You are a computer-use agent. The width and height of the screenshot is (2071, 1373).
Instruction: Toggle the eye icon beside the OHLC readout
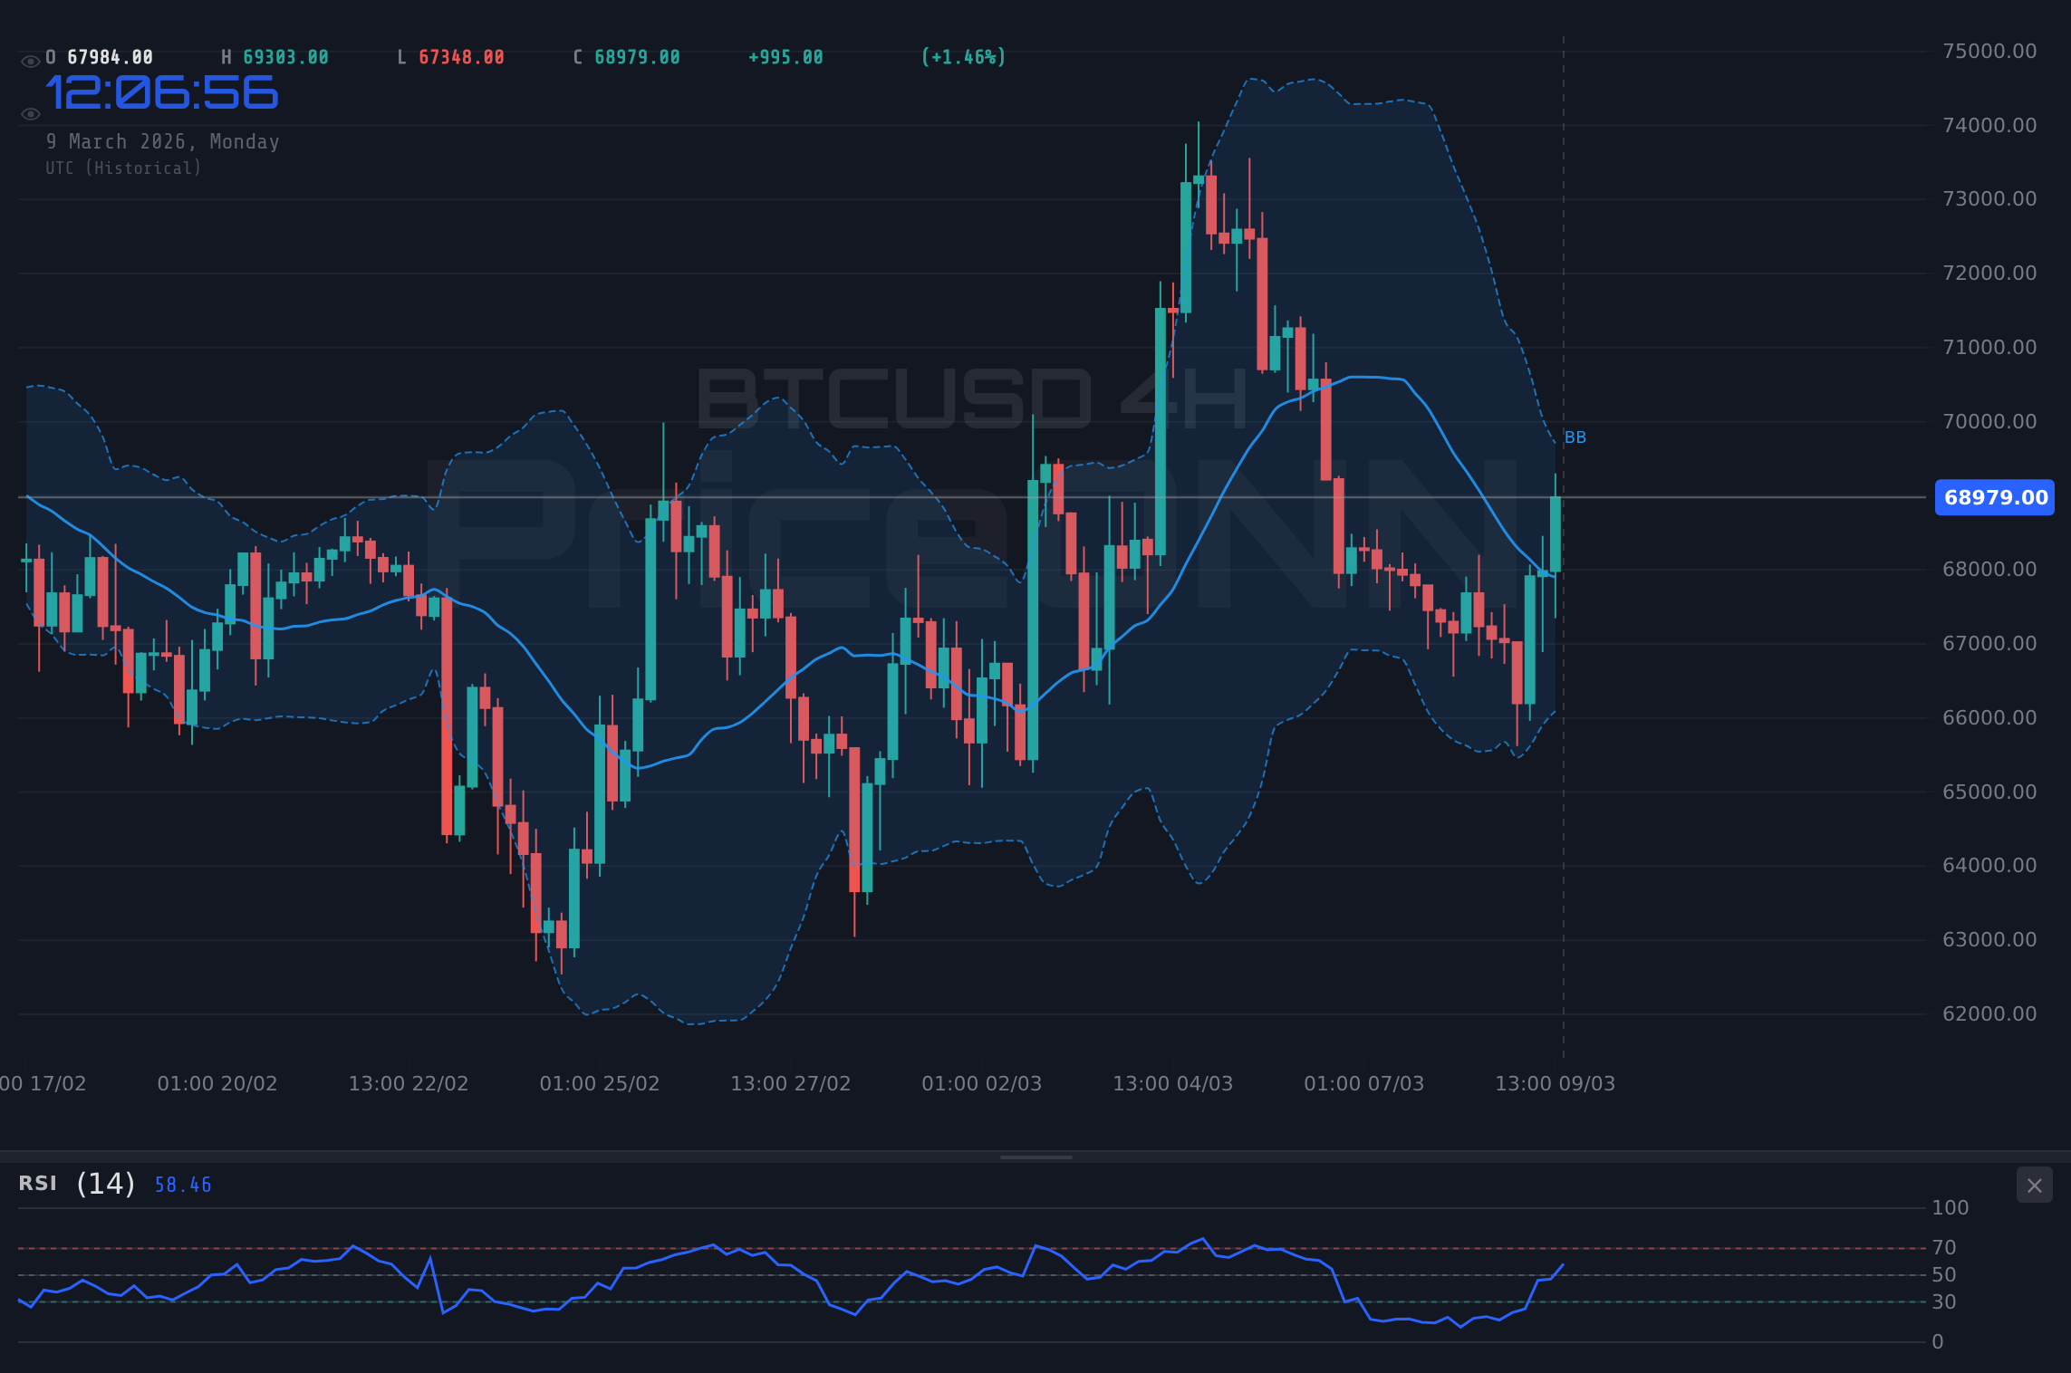click(30, 62)
